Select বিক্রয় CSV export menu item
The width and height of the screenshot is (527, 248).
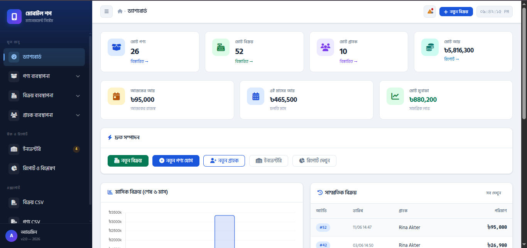pyautogui.click(x=44, y=202)
